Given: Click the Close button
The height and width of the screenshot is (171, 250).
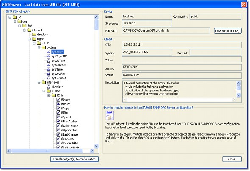Looking at the screenshot, I should [x=232, y=159].
